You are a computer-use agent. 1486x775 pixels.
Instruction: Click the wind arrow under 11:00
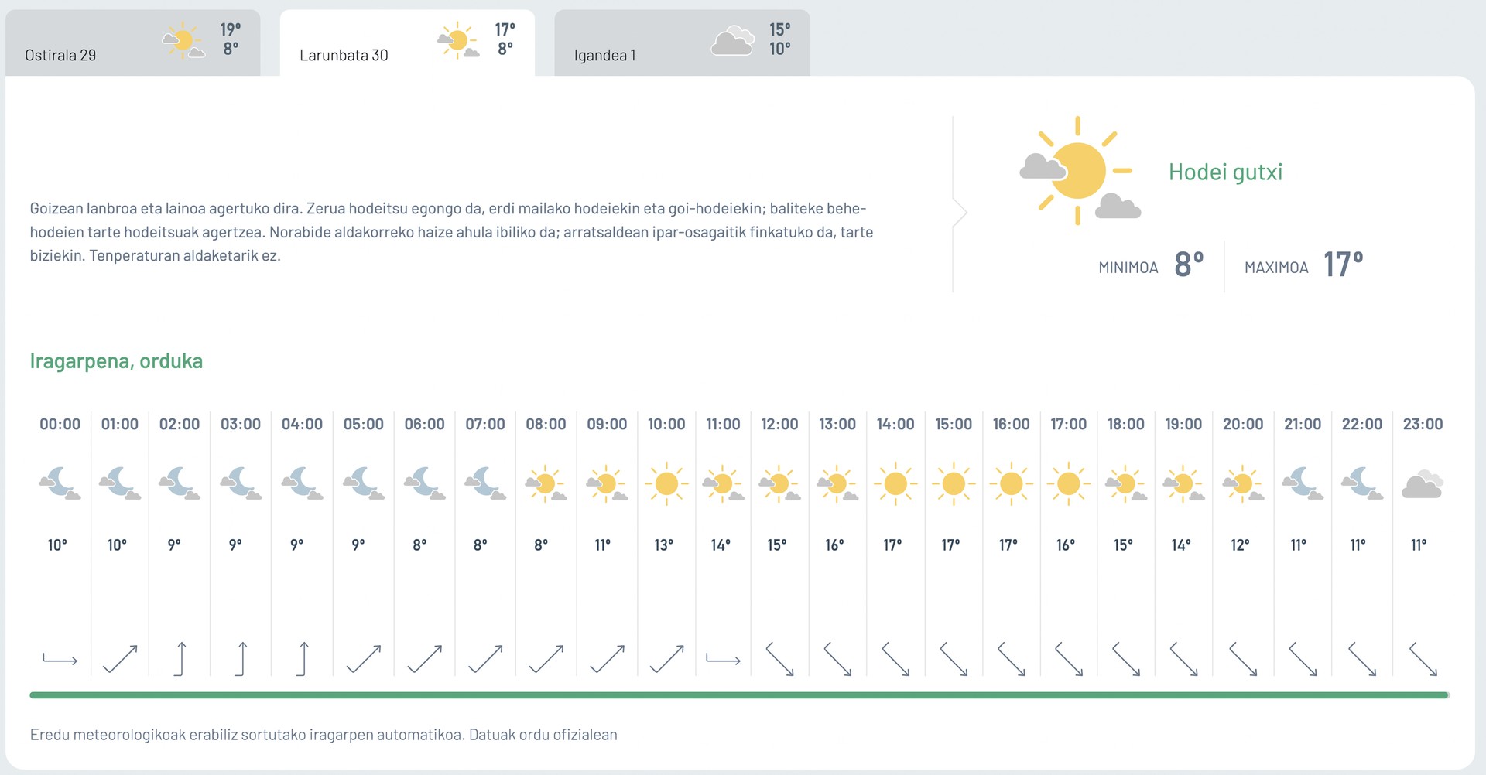click(x=724, y=660)
